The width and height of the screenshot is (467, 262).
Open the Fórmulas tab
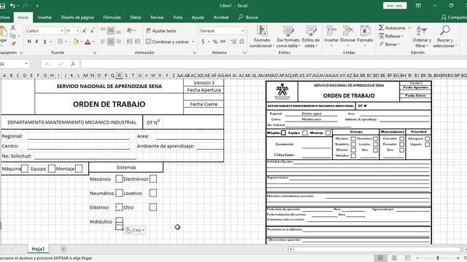(x=112, y=17)
